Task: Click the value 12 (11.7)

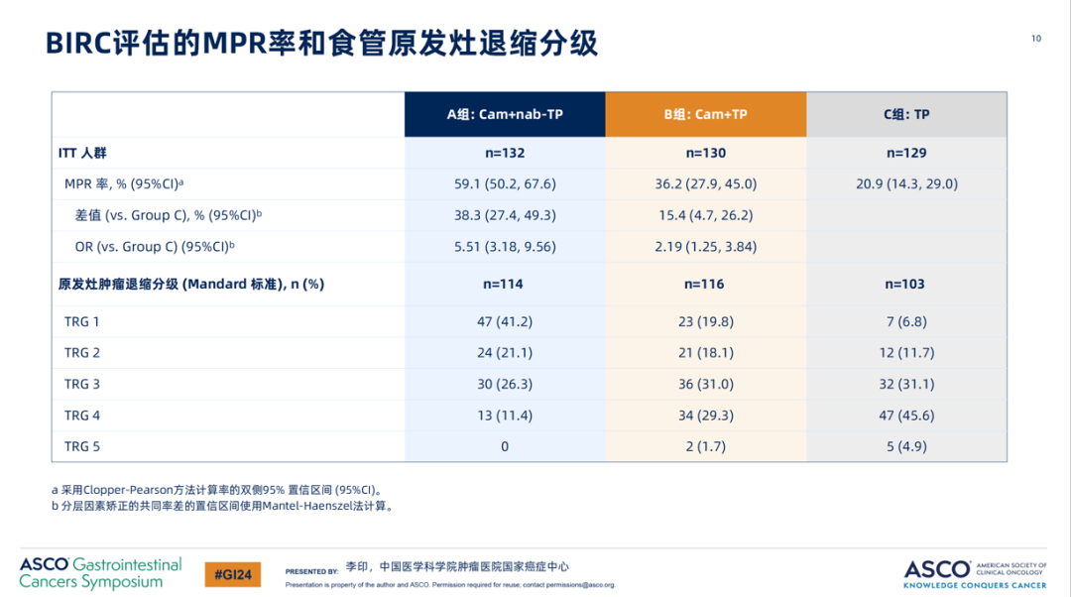Action: coord(906,353)
